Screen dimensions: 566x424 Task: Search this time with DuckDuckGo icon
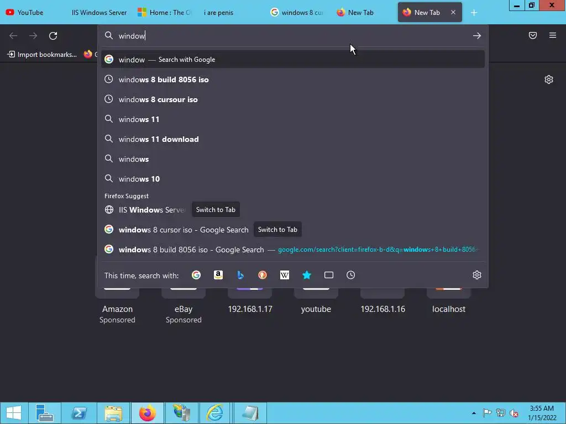coord(263,275)
